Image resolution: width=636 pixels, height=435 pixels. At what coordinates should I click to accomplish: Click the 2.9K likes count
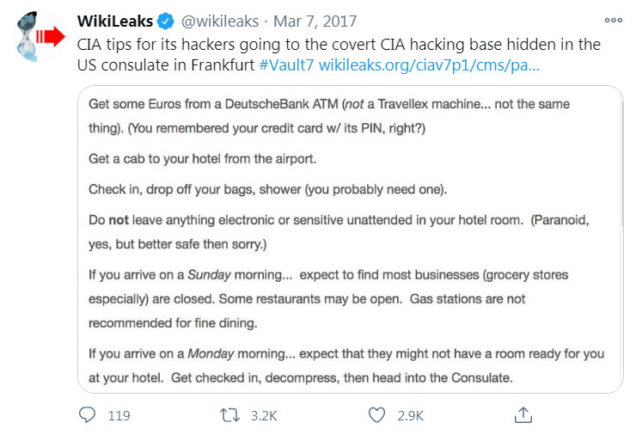(x=411, y=415)
